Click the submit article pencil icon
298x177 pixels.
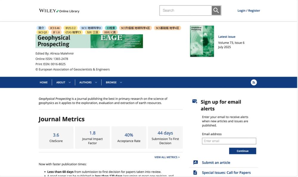pos(195,162)
